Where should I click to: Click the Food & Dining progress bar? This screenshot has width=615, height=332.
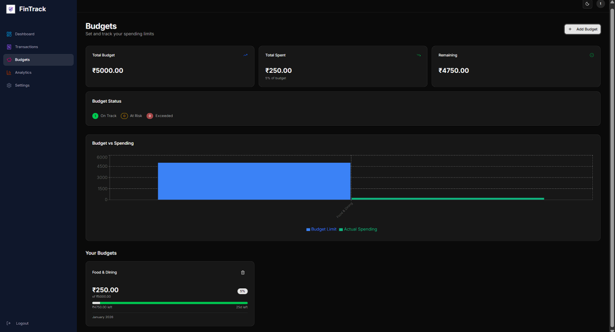point(170,303)
